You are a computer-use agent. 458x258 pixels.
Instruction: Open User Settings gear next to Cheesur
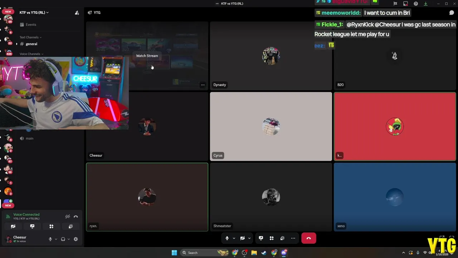75,239
